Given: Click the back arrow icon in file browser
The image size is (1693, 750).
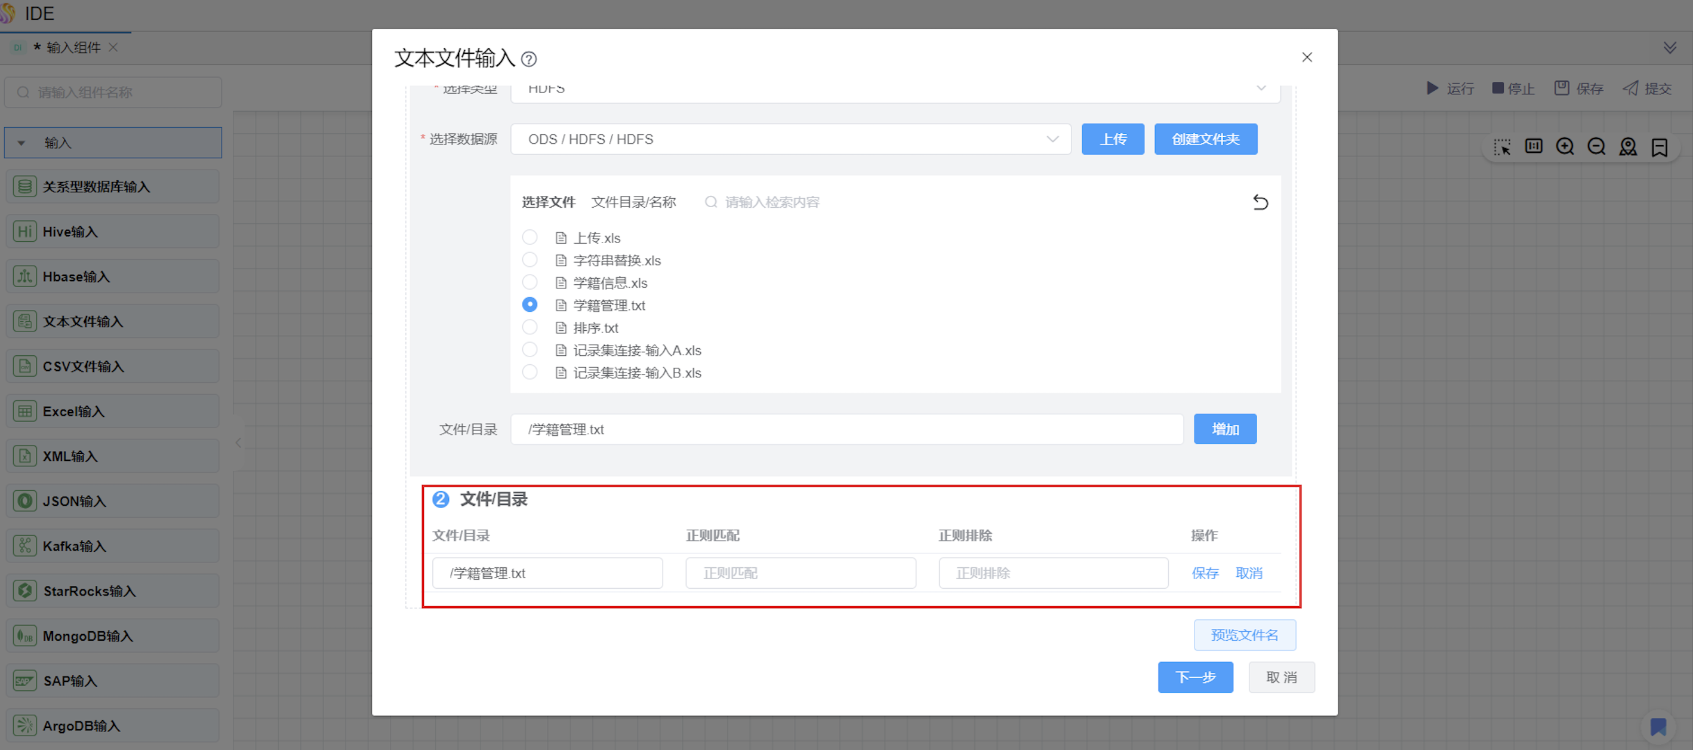Looking at the screenshot, I should 1260,202.
